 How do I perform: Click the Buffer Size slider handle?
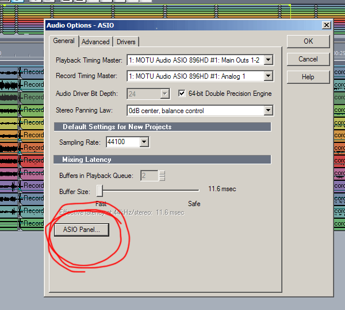point(99,190)
